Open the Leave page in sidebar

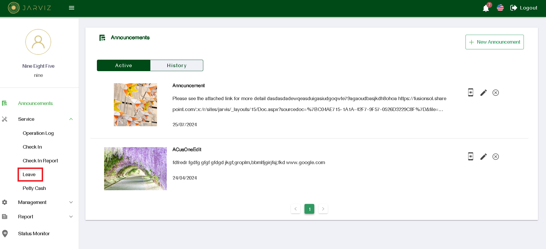point(29,174)
